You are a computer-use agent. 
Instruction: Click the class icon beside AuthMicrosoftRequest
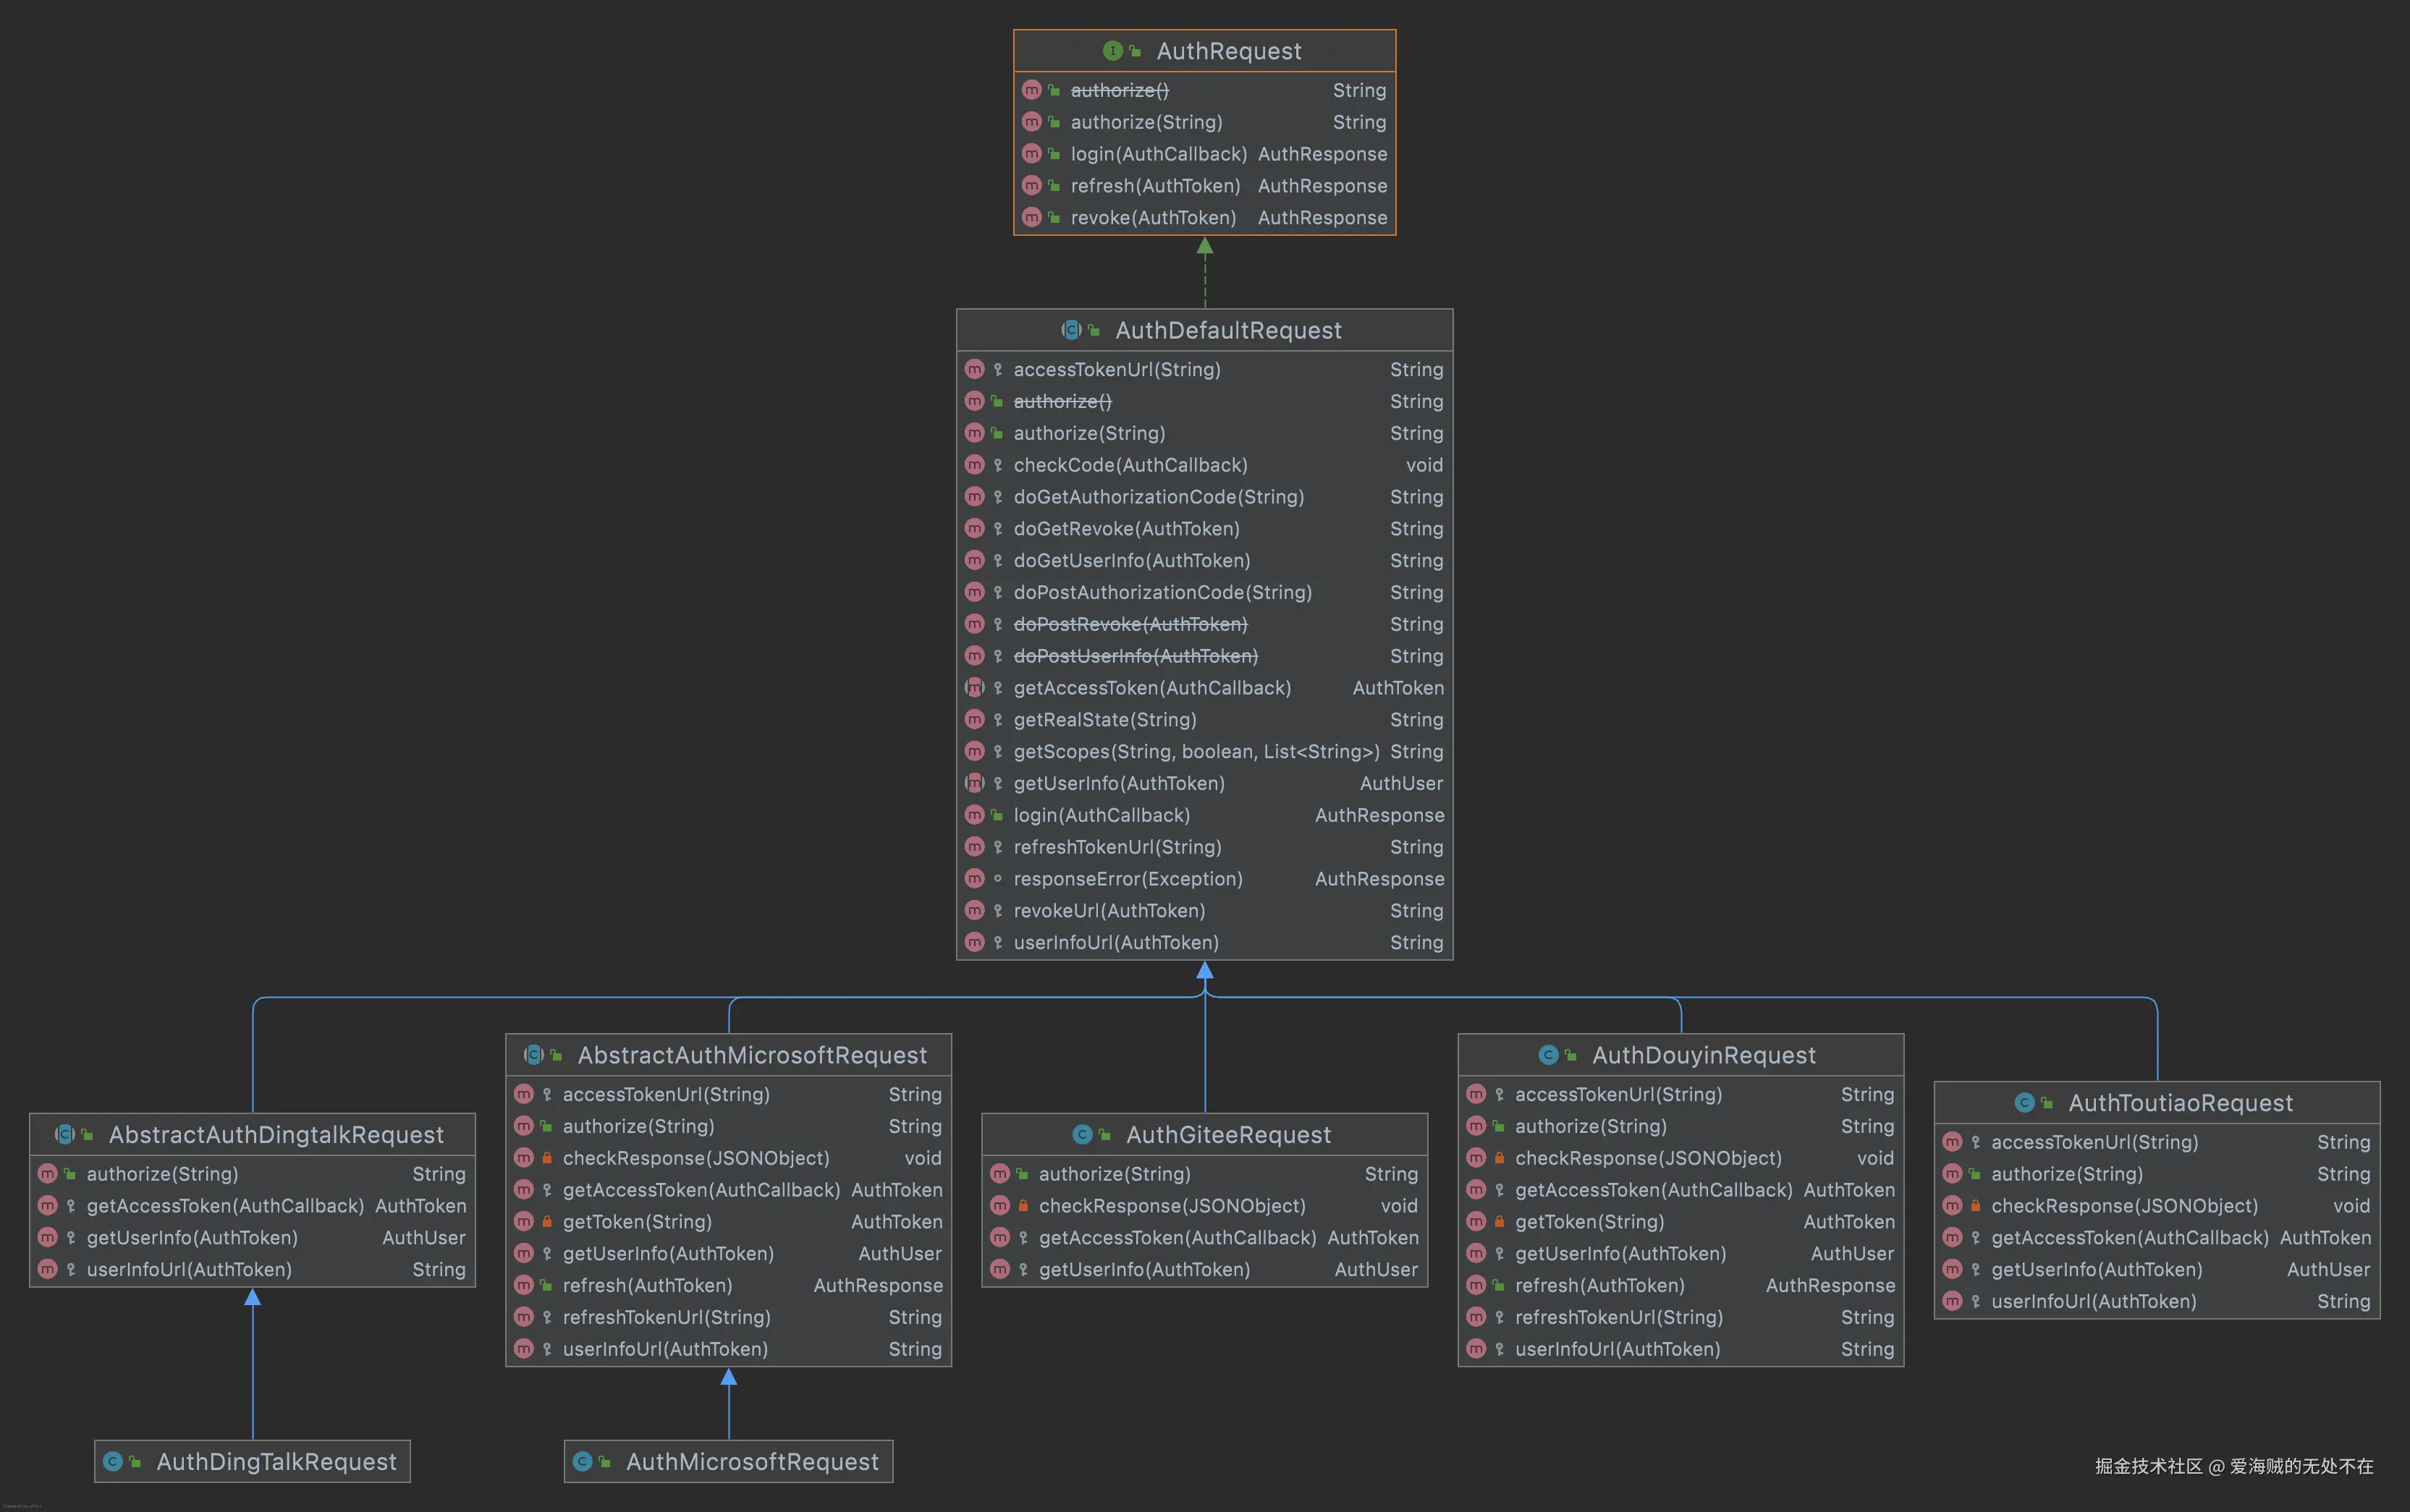click(x=583, y=1461)
